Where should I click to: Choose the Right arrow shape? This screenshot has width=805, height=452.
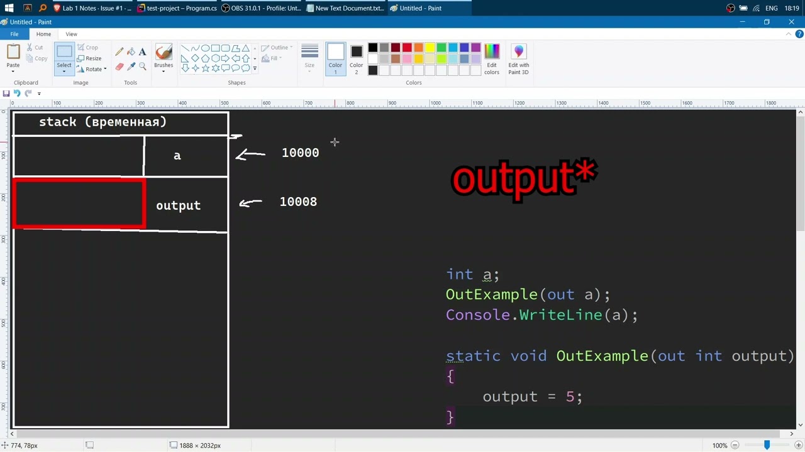225,58
